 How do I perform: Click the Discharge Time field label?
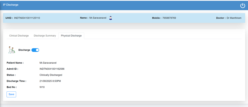tap(16, 81)
